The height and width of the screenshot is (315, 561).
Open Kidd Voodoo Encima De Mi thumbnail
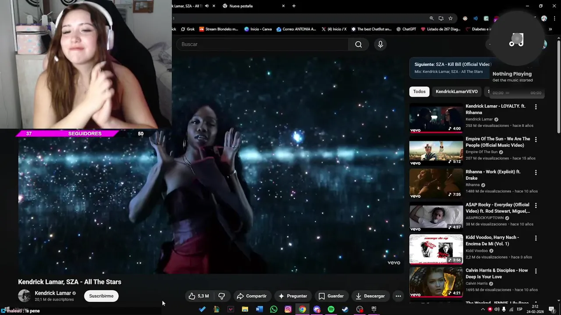436,249
